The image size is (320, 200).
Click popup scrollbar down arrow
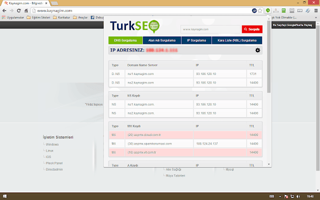[269, 164]
